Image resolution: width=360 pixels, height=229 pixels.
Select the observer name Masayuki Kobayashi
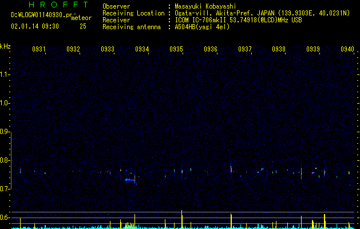[205, 6]
